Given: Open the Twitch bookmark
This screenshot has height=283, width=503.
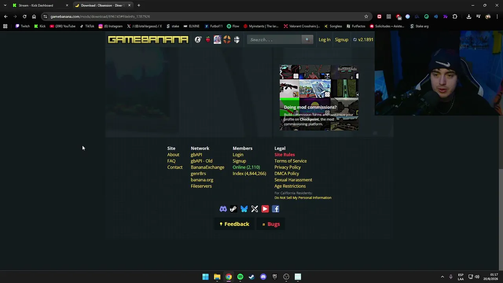Looking at the screenshot, I should point(22,26).
